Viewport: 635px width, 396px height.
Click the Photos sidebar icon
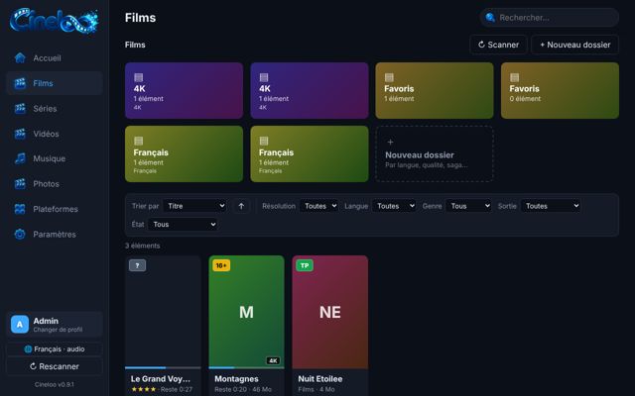click(x=20, y=184)
